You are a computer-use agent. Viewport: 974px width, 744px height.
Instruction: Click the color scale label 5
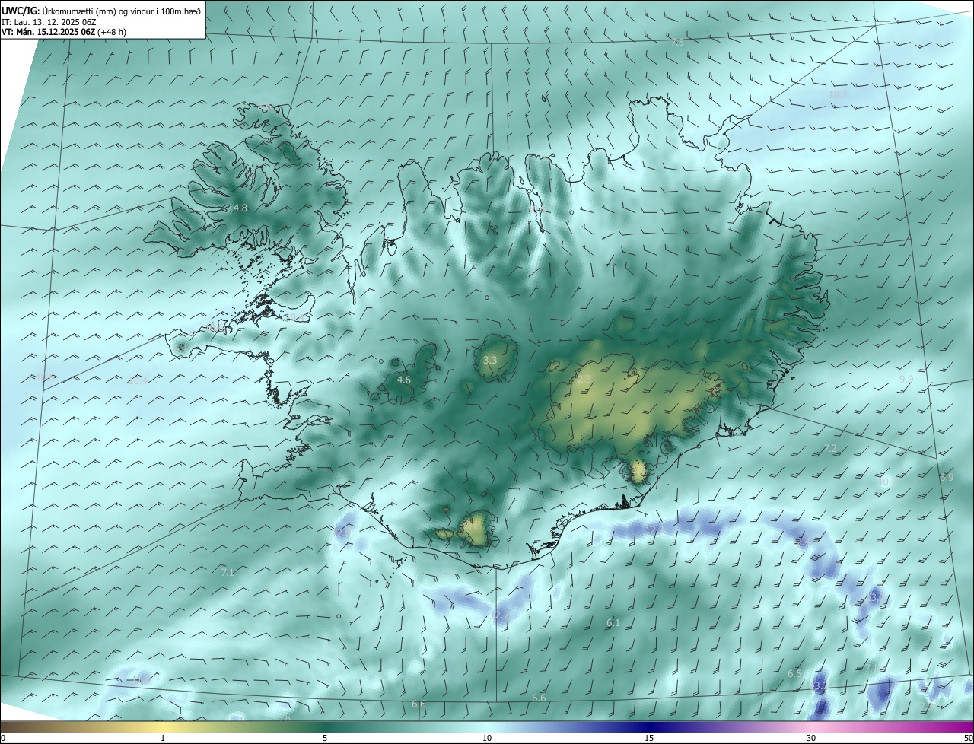(x=325, y=738)
